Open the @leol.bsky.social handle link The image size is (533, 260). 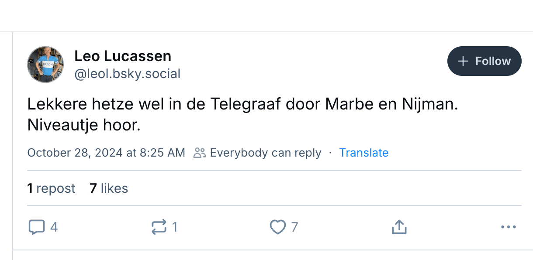tap(127, 74)
